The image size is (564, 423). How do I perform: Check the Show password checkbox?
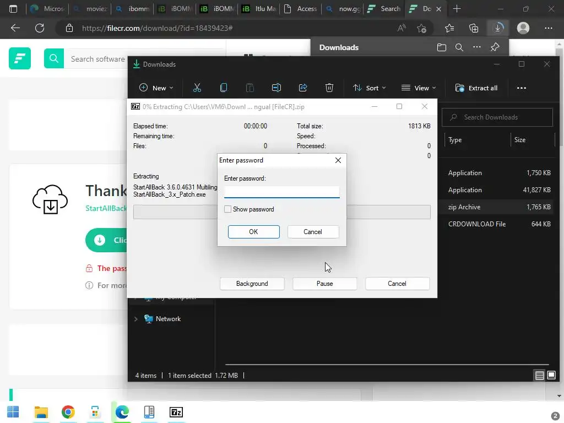click(227, 209)
